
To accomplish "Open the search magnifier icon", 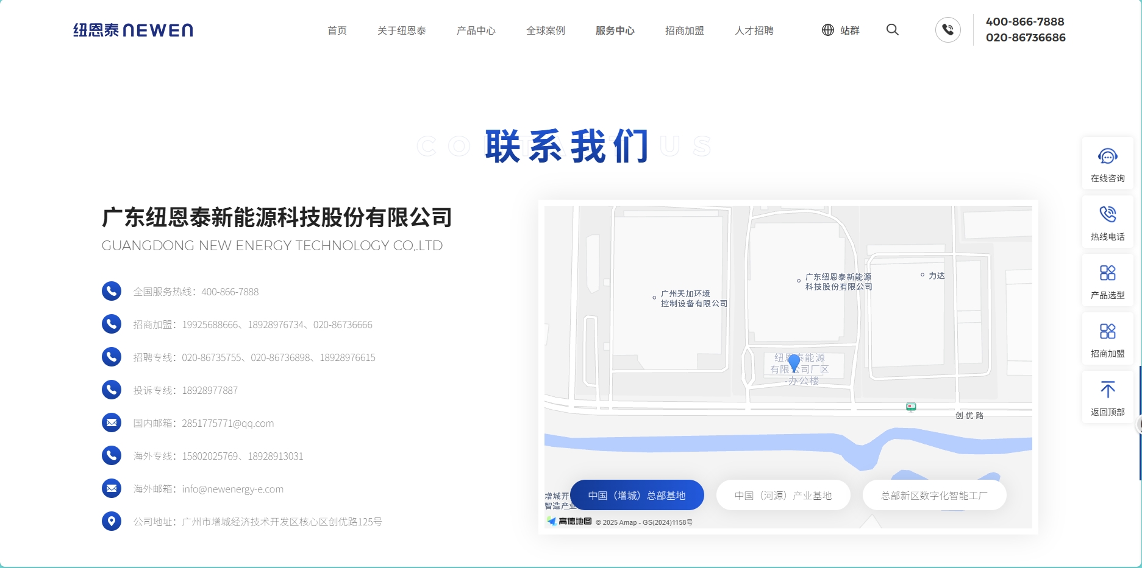I will tap(892, 29).
